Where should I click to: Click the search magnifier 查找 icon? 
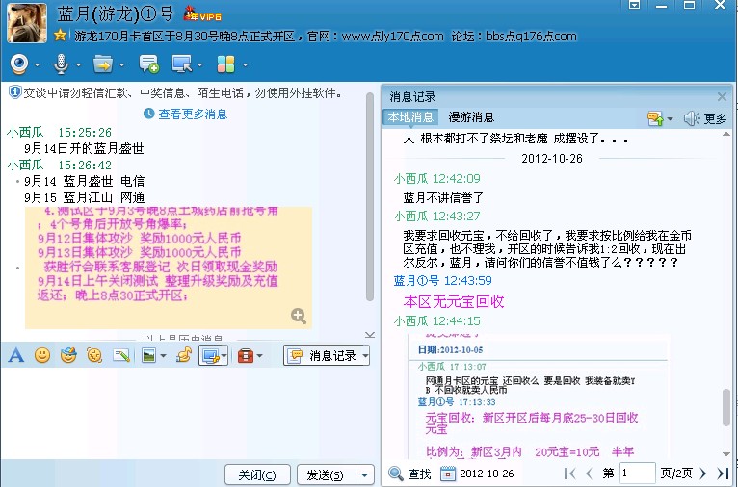tap(396, 474)
